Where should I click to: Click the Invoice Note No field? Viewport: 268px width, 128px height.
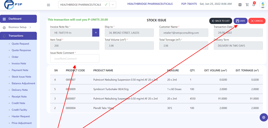pyautogui.click(x=71, y=33)
